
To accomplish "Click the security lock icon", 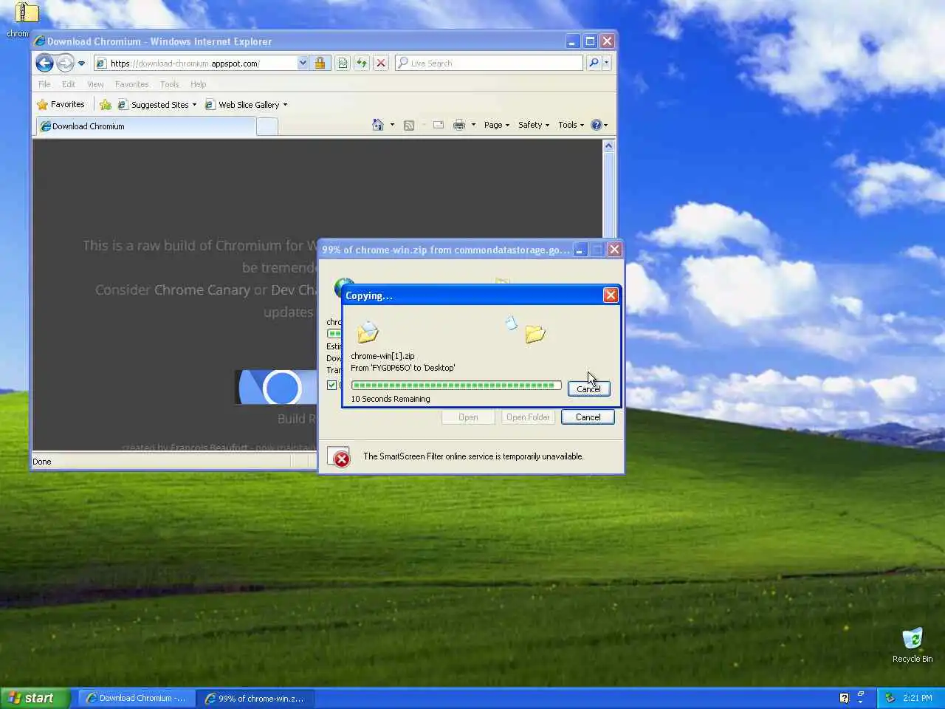I will pos(320,63).
